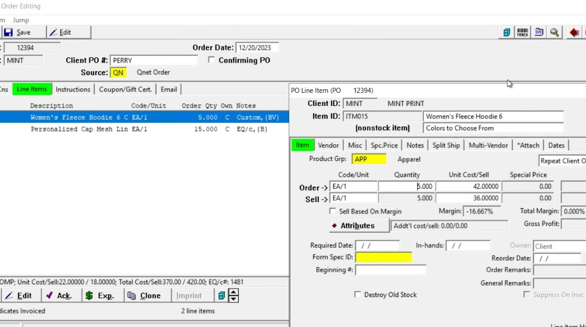586x327 pixels.
Task: Click the yellow Product Grp APP field
Action: [369, 159]
